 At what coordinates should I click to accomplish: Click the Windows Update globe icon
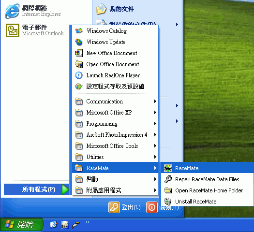tap(79, 42)
